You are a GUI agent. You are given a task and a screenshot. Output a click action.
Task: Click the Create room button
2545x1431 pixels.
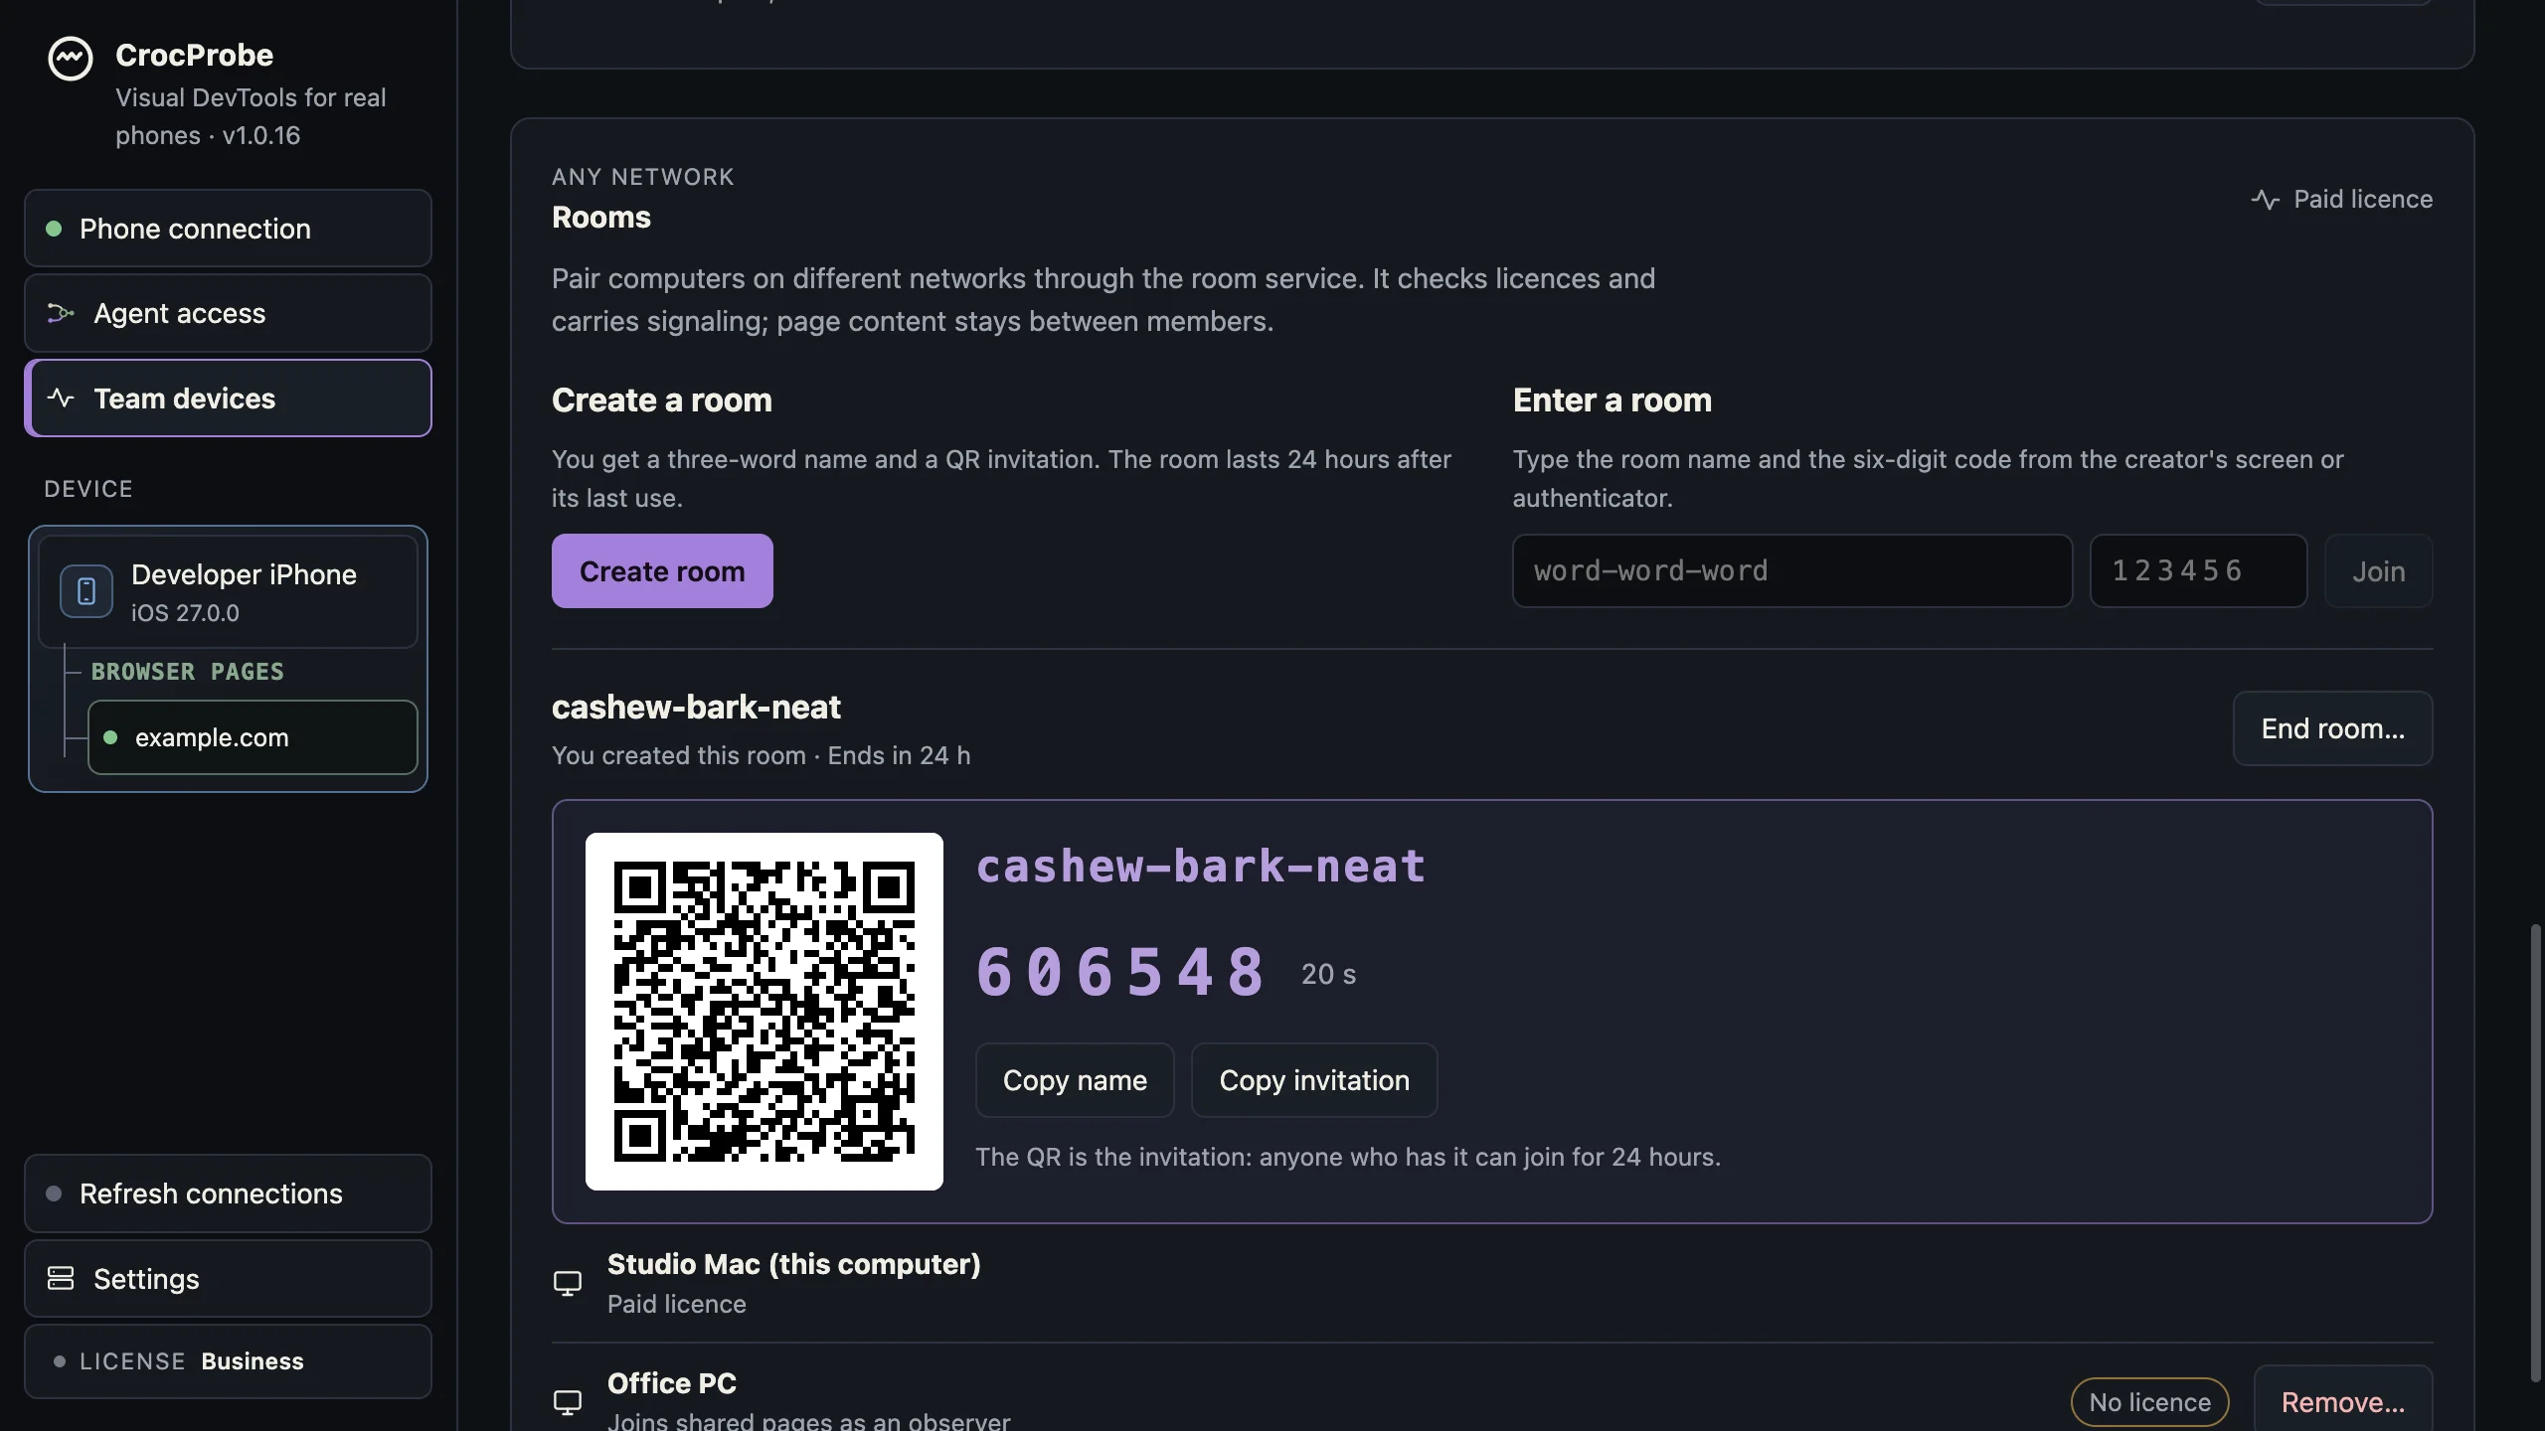click(x=662, y=571)
